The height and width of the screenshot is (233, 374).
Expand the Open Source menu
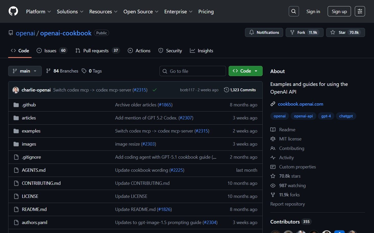141,12
